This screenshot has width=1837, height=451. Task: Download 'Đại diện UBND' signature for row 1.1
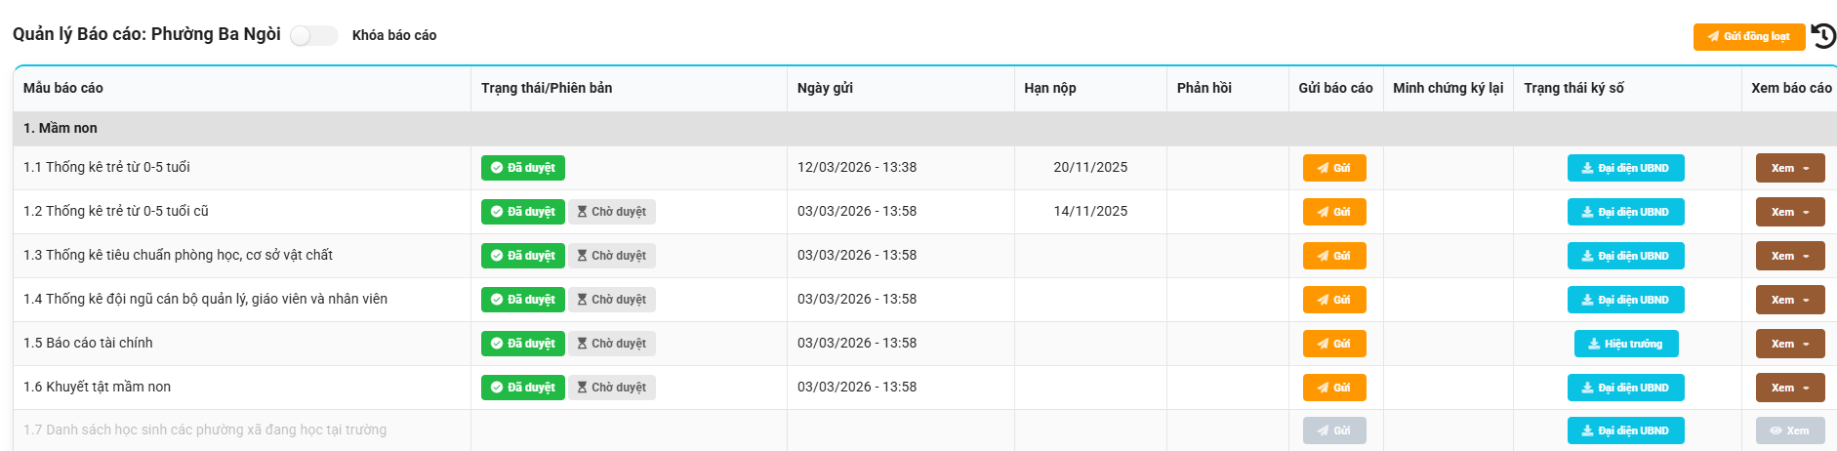coord(1626,168)
